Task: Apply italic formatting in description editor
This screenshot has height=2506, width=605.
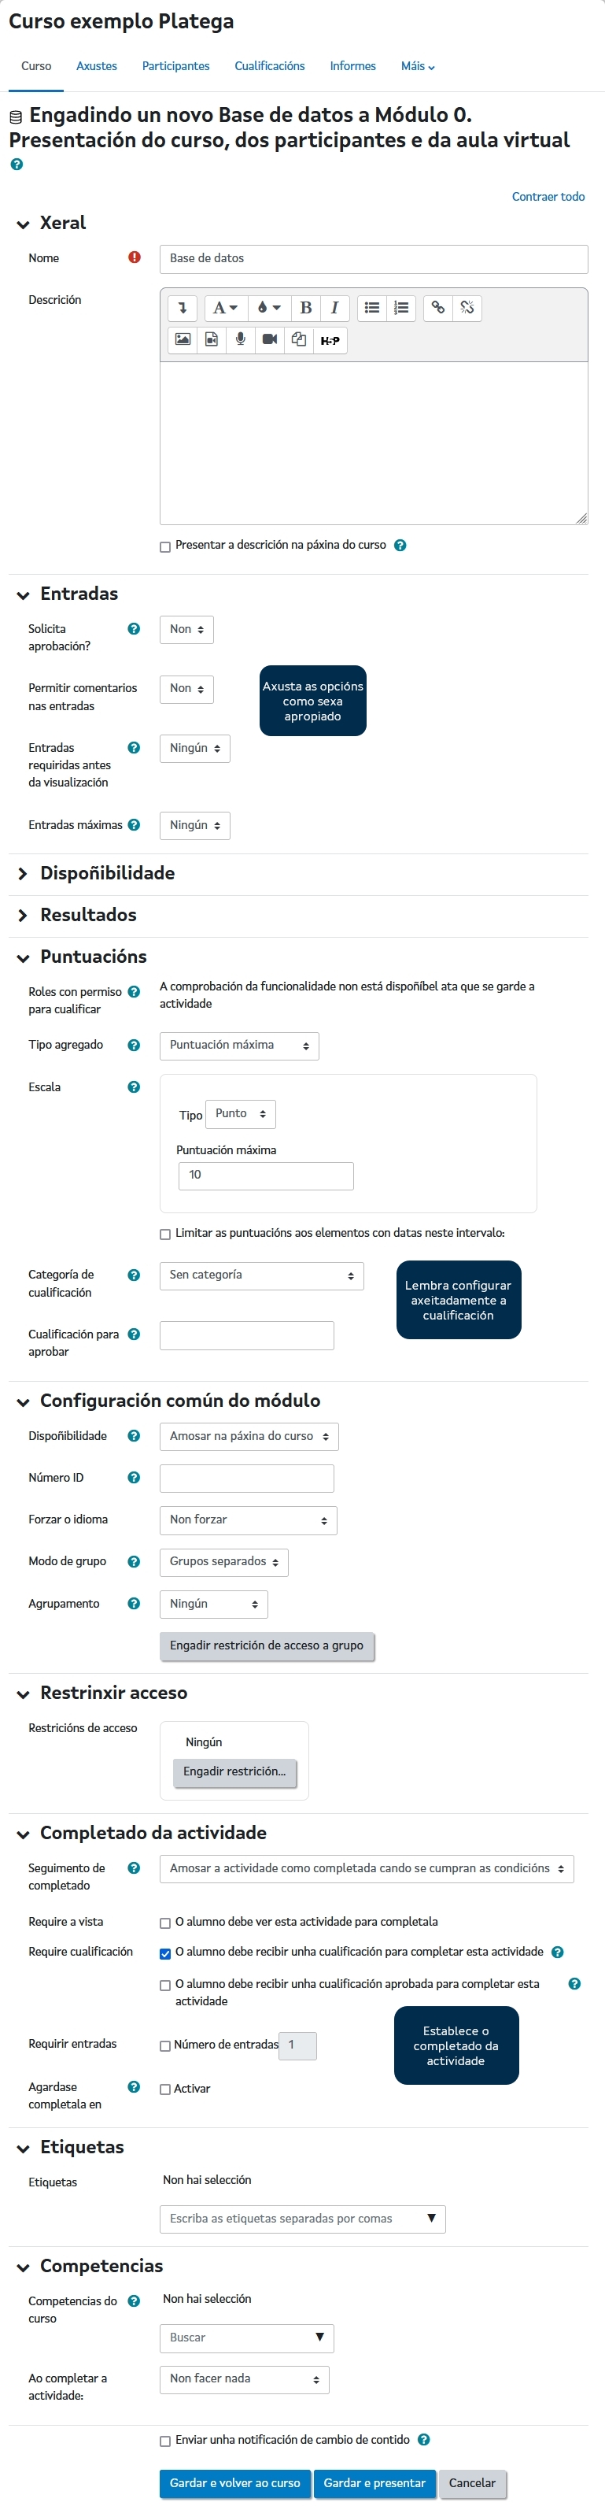Action: point(334,309)
